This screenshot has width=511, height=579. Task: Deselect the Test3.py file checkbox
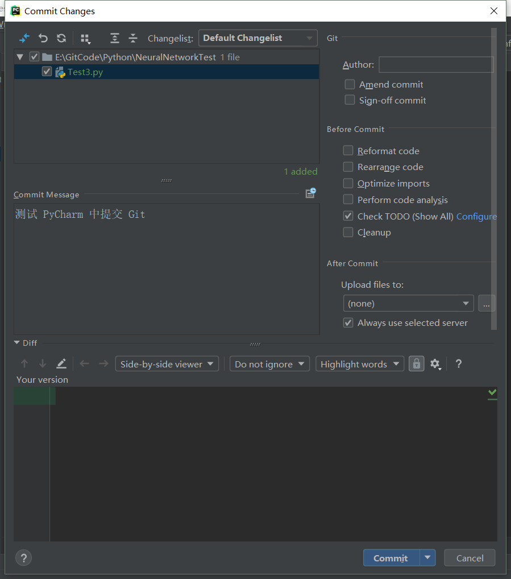(47, 72)
